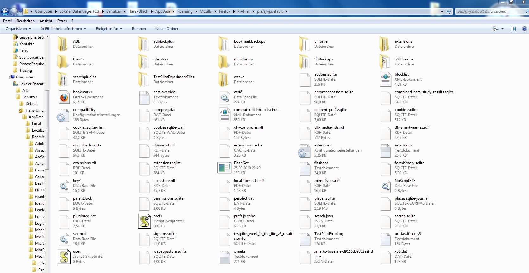Click the secmod Data Base File icon
The image size is (529, 273).
point(64,239)
